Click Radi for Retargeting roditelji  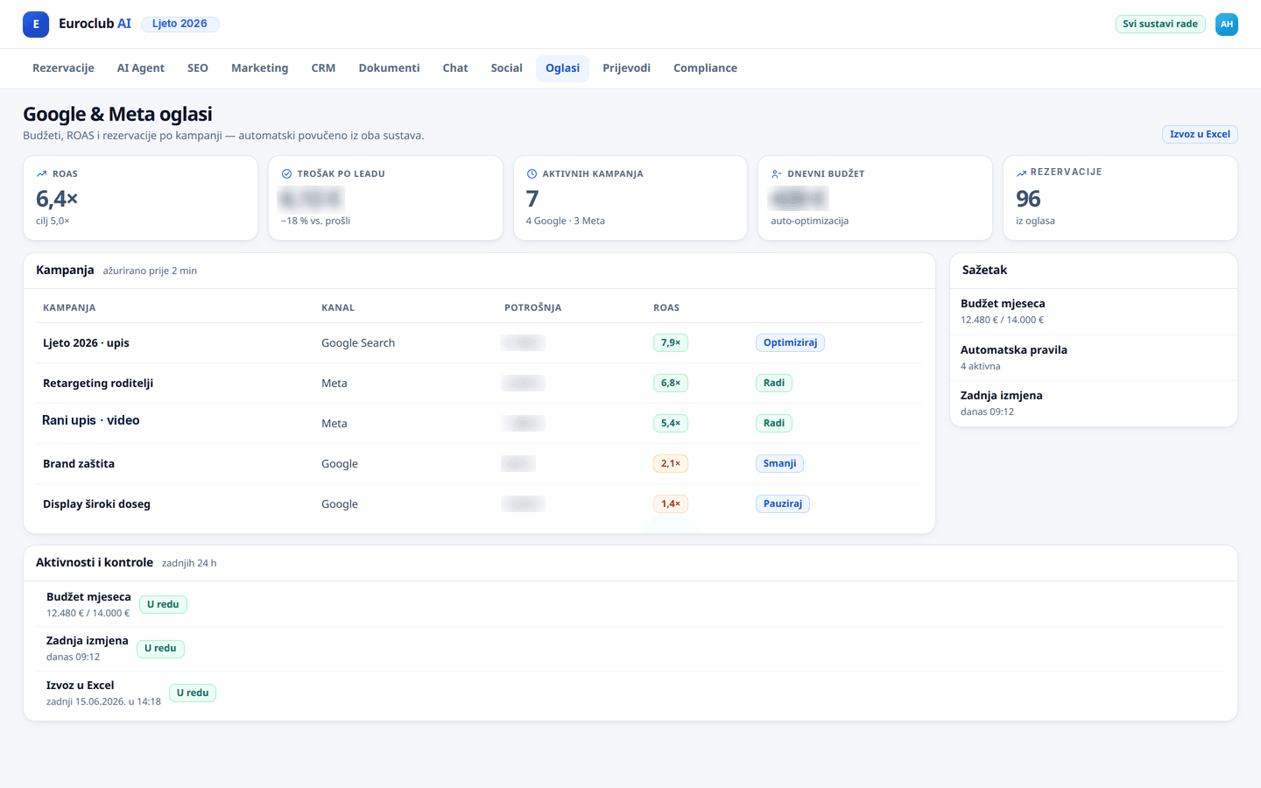click(774, 383)
